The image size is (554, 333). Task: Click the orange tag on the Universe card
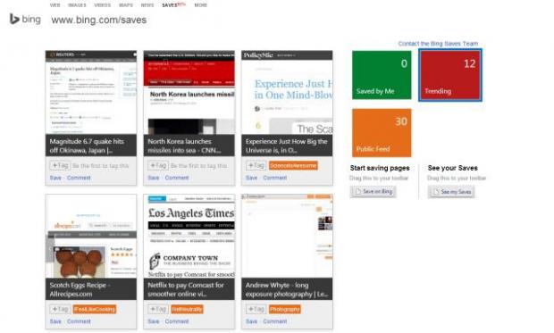tap(293, 166)
